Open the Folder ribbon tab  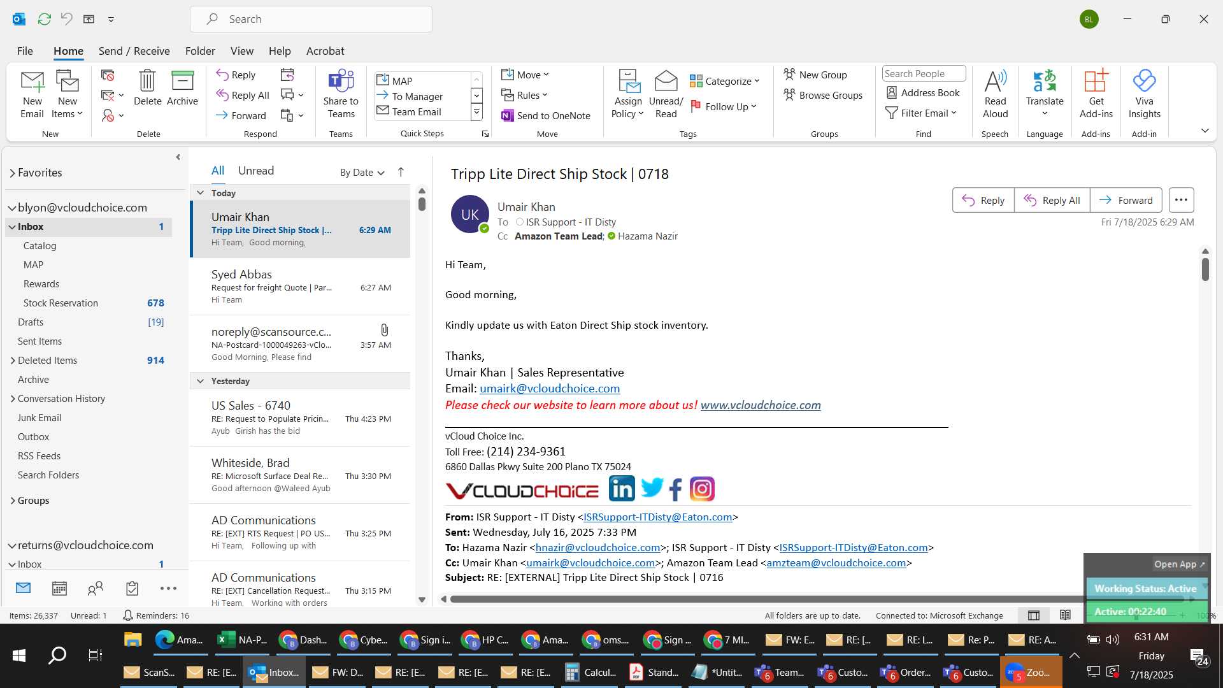[200, 50]
